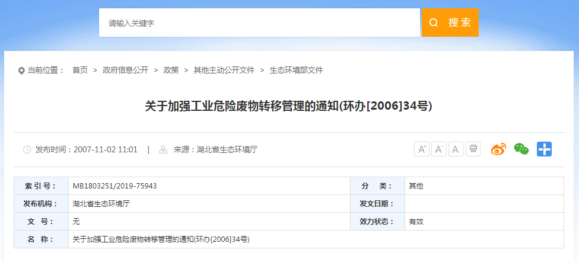Increase font size with A+ icon

click(422, 149)
